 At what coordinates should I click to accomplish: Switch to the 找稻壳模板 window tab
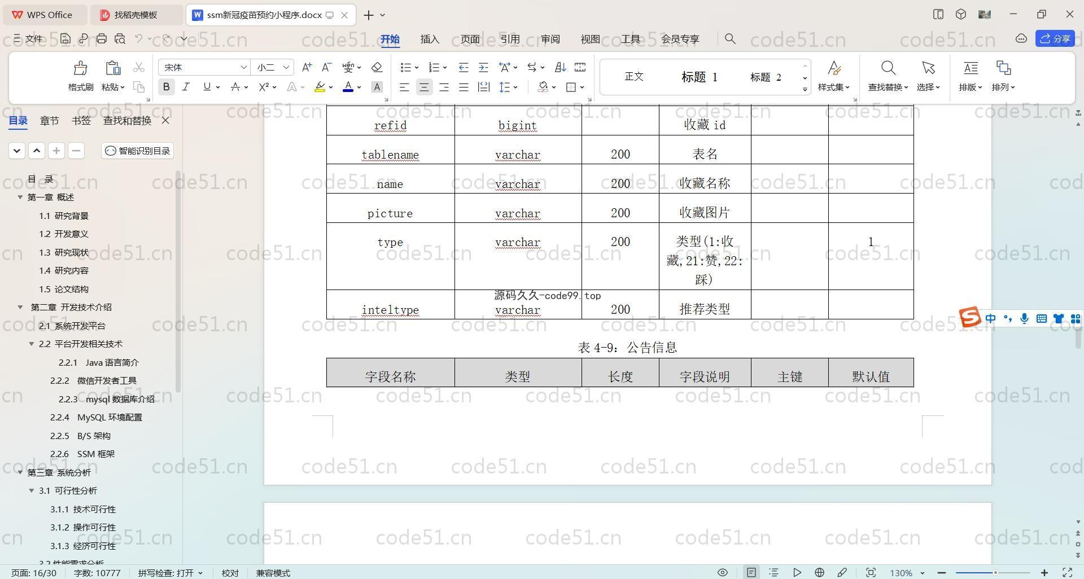136,15
